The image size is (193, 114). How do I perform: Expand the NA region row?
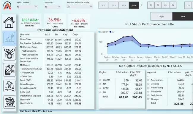tap(100, 84)
